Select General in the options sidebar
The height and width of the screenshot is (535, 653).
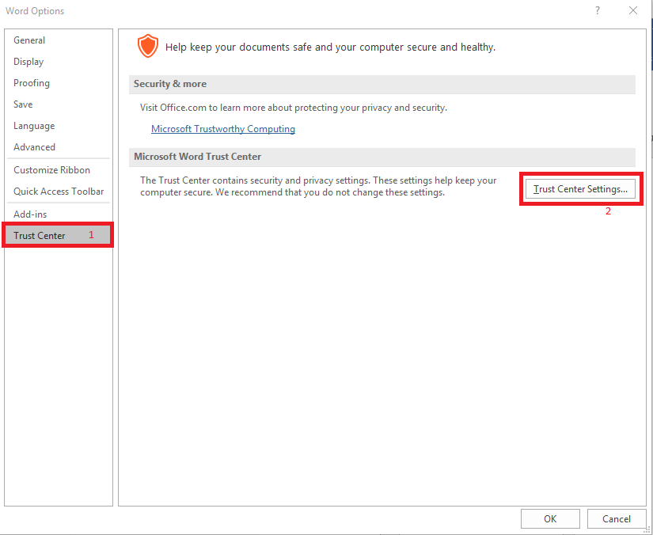(x=29, y=40)
